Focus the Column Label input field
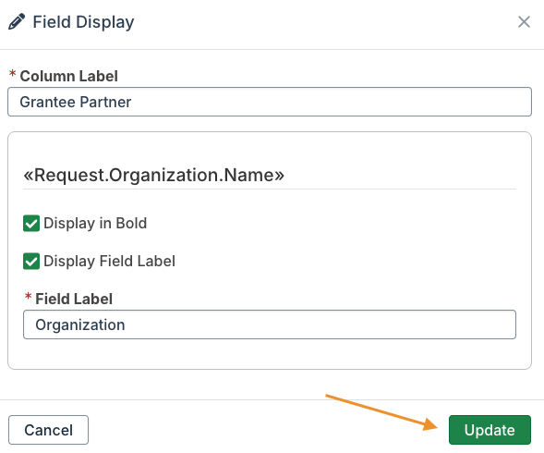The image size is (544, 453). point(270,102)
